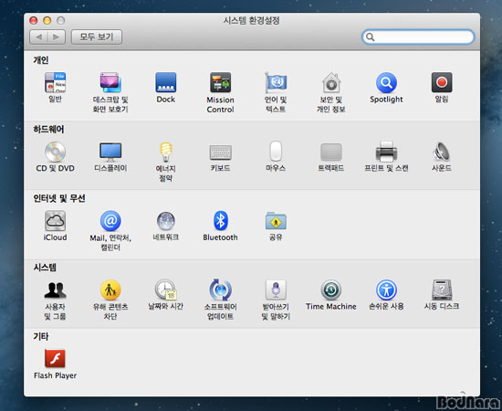Click the forward navigation arrow

(x=57, y=37)
